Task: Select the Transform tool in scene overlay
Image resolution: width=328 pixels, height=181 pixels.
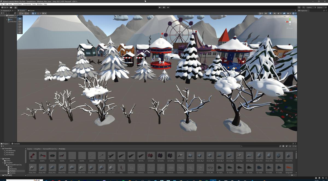Action: [x=20, y=32]
